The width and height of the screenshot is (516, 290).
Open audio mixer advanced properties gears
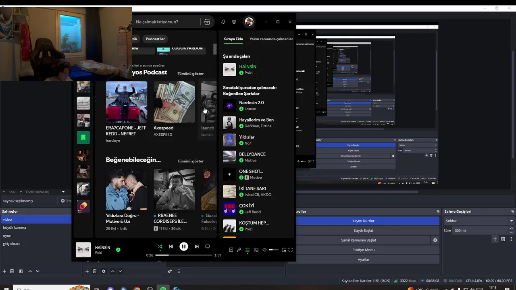[170, 271]
